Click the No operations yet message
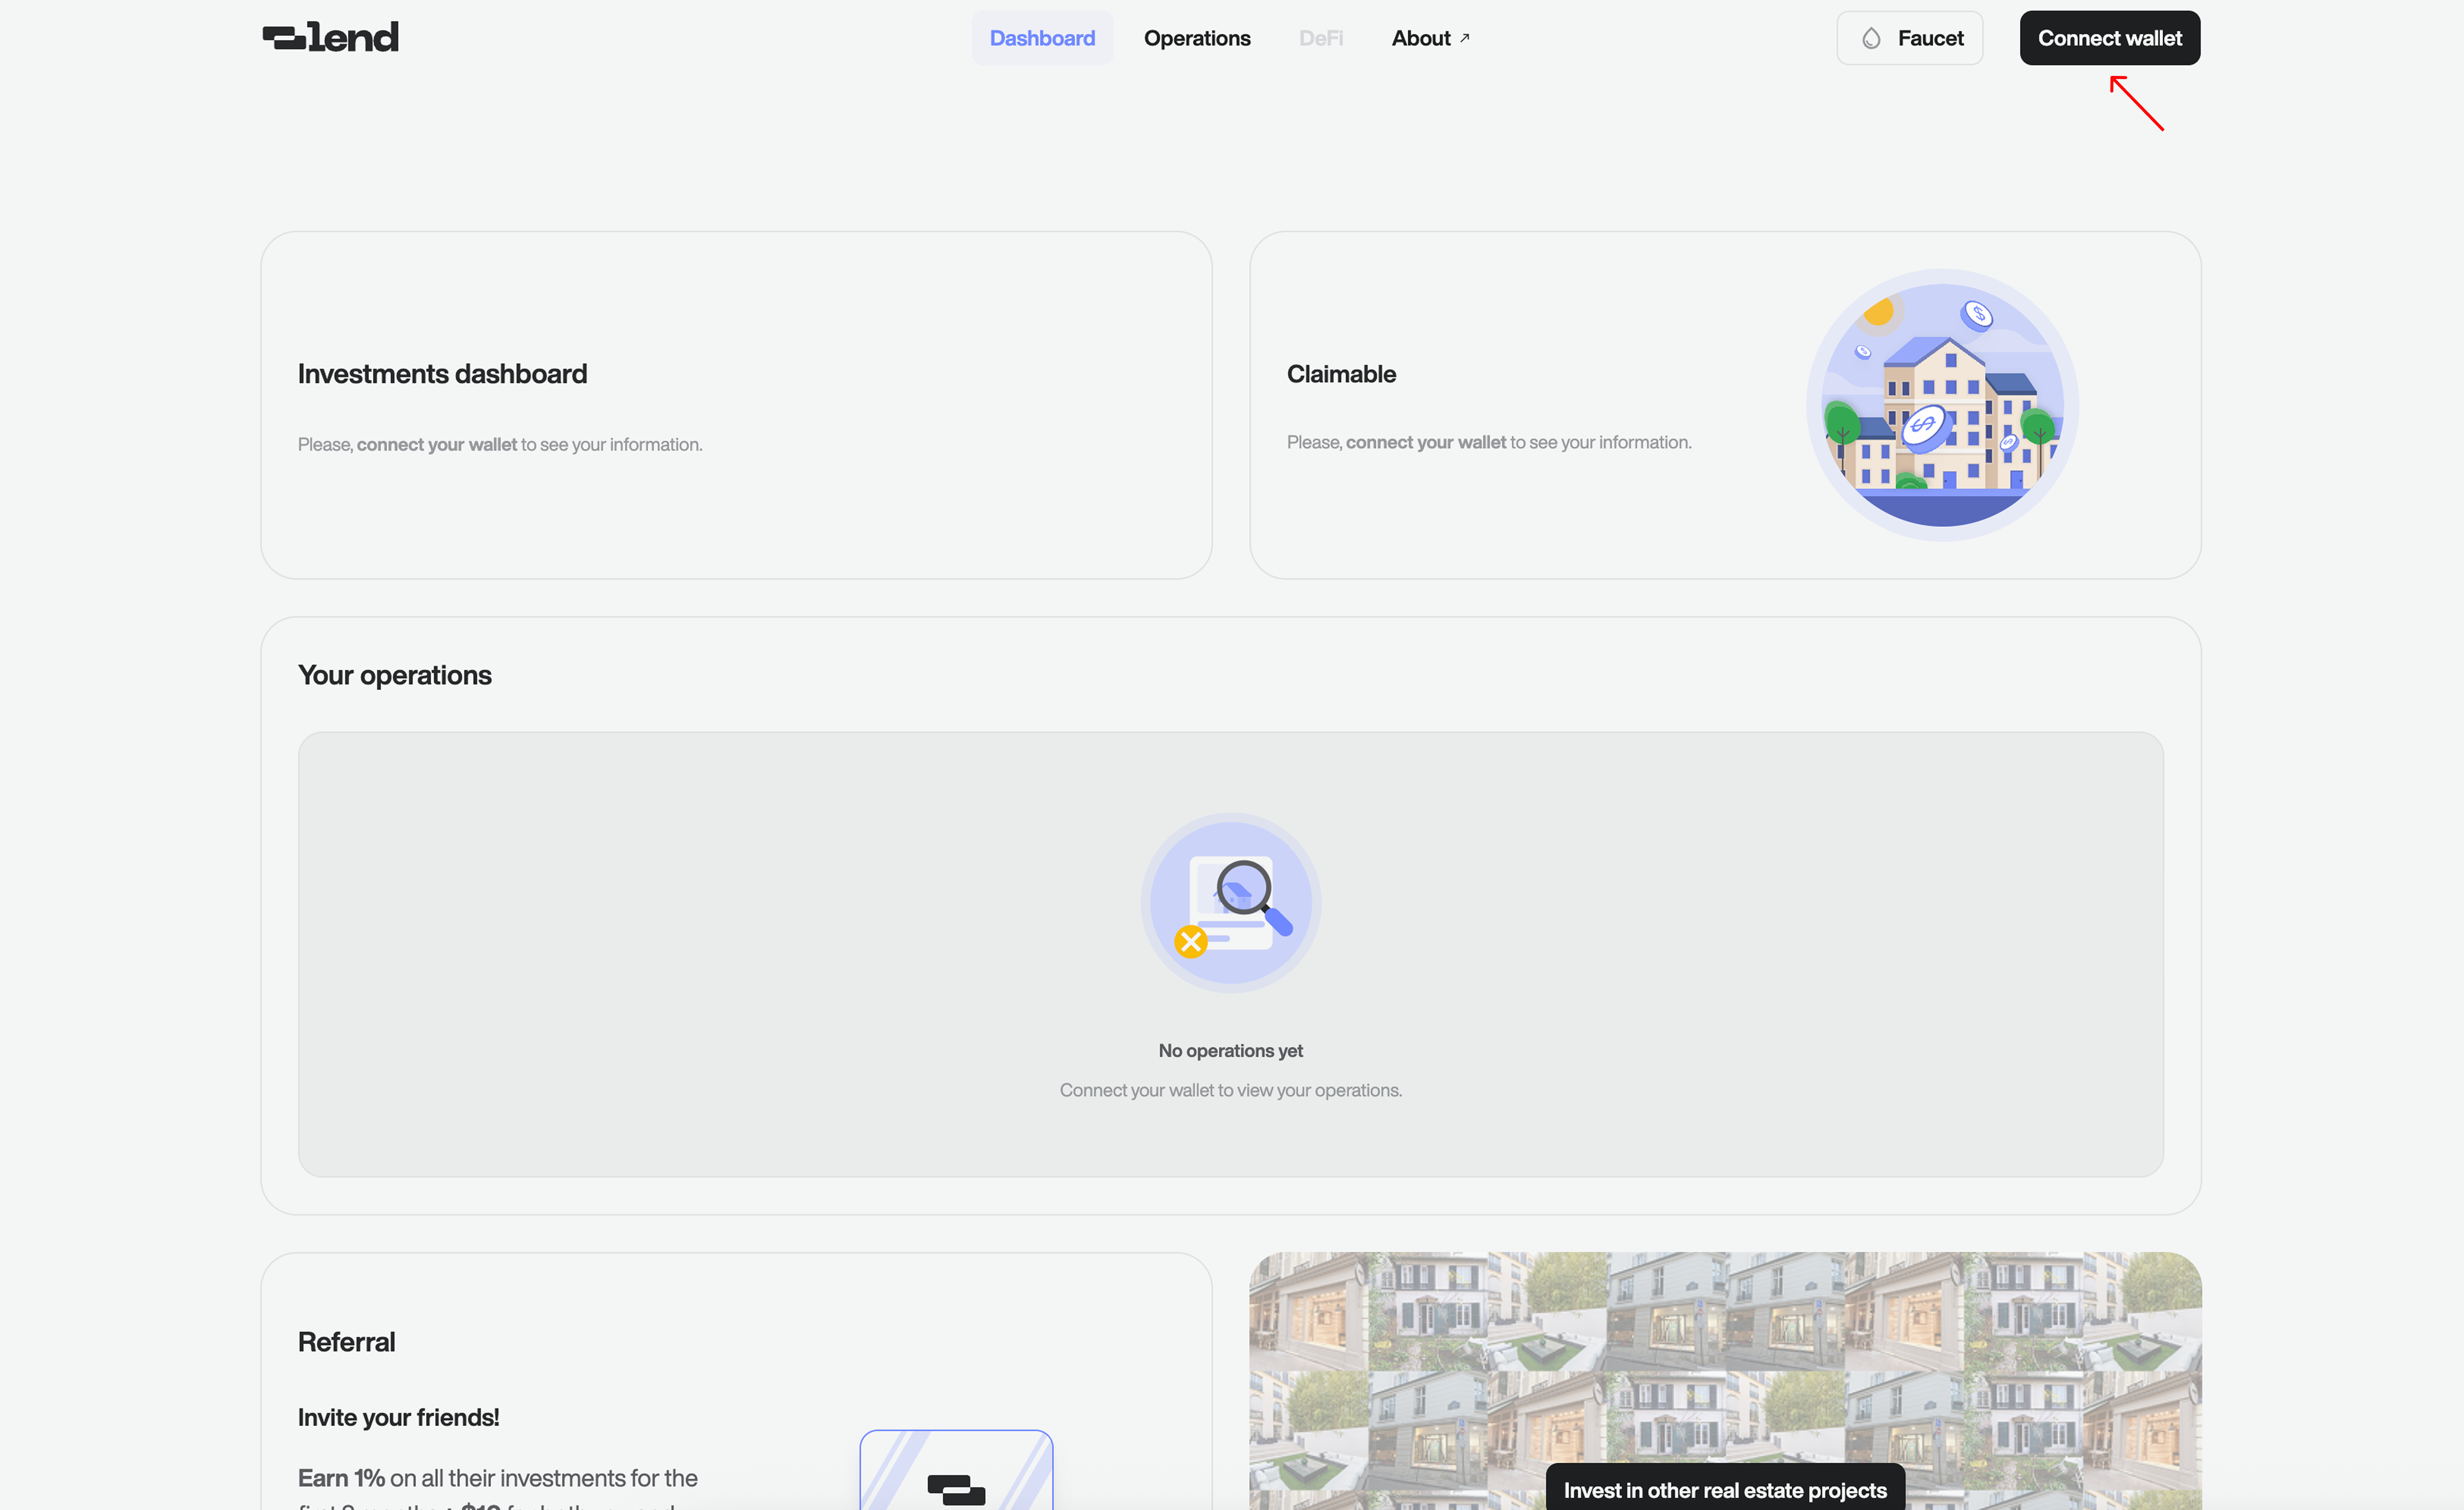2464x1510 pixels. 1230,1050
